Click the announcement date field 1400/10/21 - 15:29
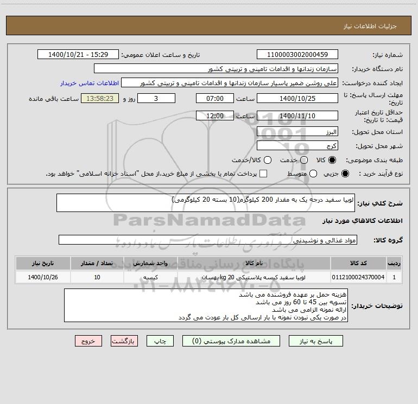418x404 pixels. pyautogui.click(x=78, y=54)
